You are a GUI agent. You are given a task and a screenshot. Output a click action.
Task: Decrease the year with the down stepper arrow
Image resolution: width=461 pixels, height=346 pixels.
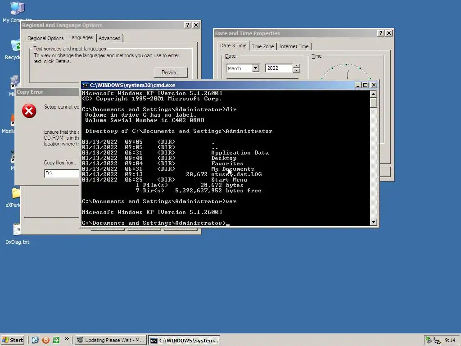297,70
